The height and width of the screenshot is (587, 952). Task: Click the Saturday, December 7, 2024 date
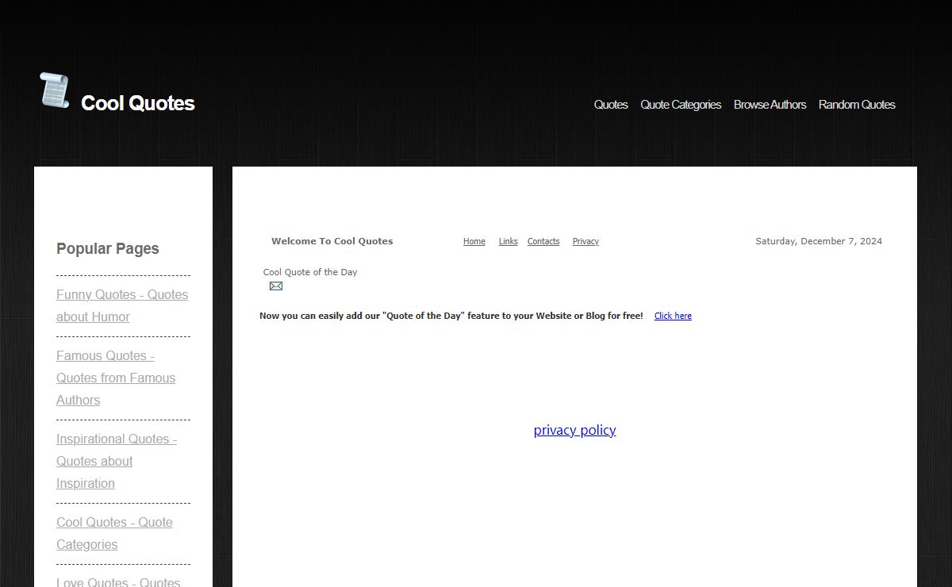[x=818, y=242]
